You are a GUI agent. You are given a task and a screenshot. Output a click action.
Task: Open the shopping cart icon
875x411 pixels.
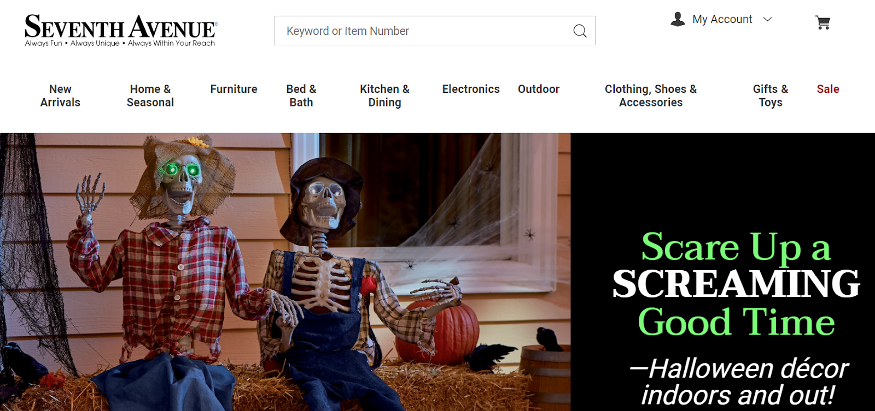822,22
